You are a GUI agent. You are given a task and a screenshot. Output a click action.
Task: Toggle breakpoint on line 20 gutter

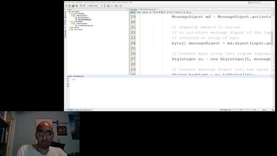click(133, 22)
